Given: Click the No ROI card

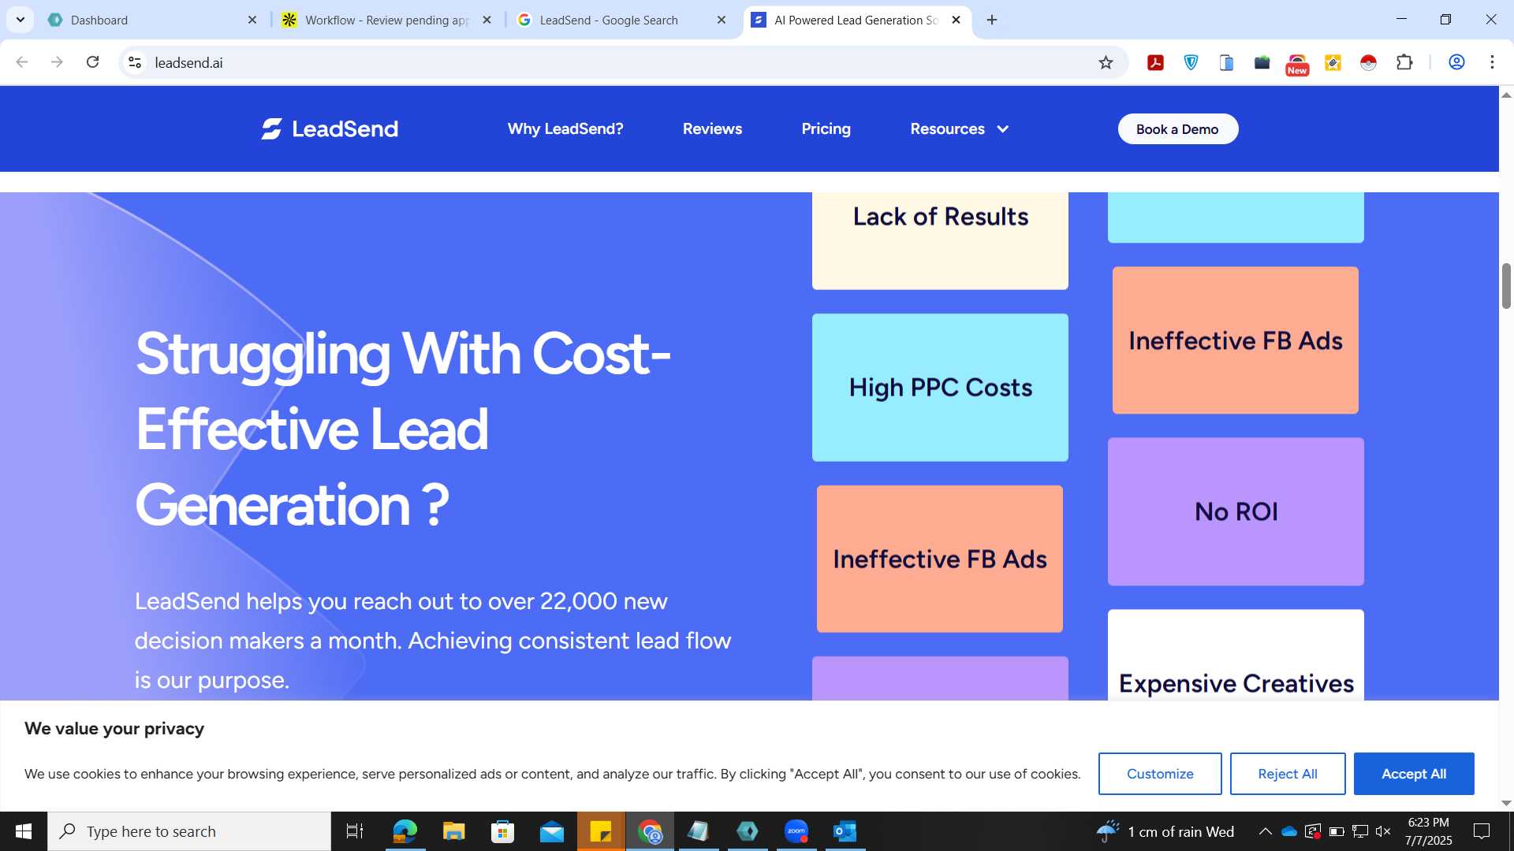Looking at the screenshot, I should (1236, 511).
